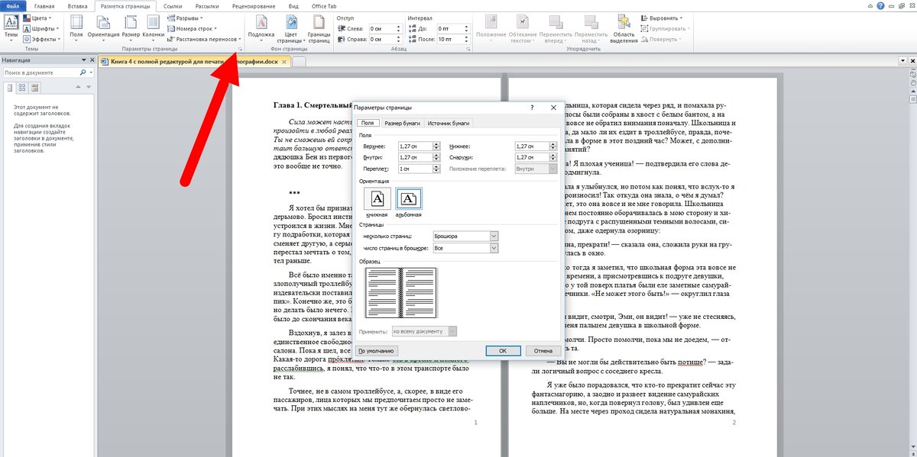Select альбомная orientation in the dialog

pyautogui.click(x=409, y=200)
